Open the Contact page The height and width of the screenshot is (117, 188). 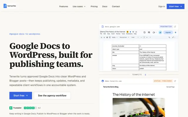116,6
